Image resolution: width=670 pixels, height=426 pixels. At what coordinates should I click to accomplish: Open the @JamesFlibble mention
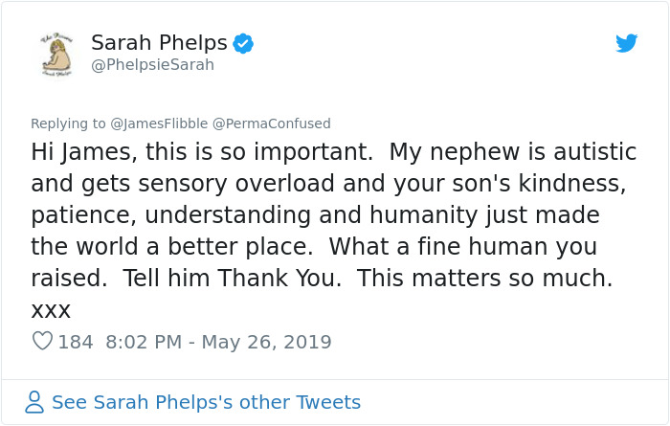153,123
